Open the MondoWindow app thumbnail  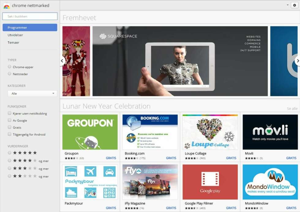[270, 182]
